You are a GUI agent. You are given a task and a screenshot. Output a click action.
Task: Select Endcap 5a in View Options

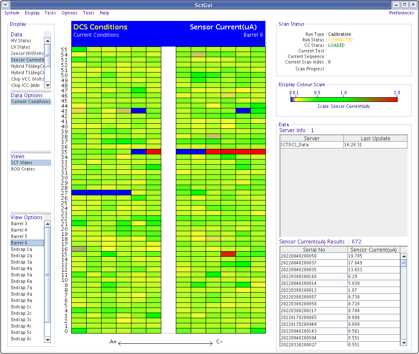point(21,275)
